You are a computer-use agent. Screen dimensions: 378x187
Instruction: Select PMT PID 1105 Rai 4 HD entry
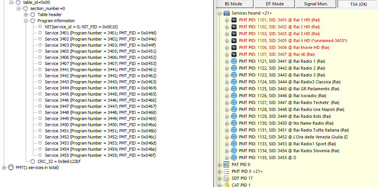(293, 41)
